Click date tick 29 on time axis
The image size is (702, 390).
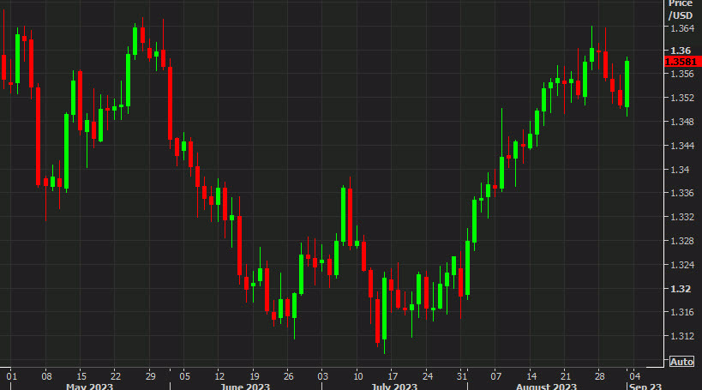pyautogui.click(x=150, y=376)
